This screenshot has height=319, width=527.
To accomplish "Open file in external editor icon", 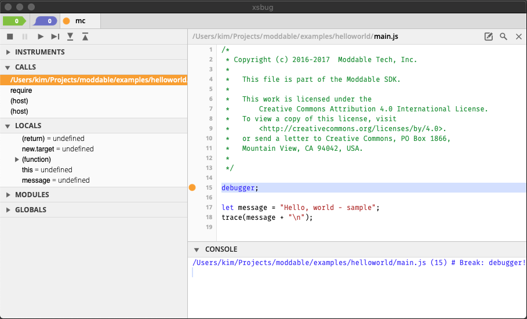I will click(488, 37).
